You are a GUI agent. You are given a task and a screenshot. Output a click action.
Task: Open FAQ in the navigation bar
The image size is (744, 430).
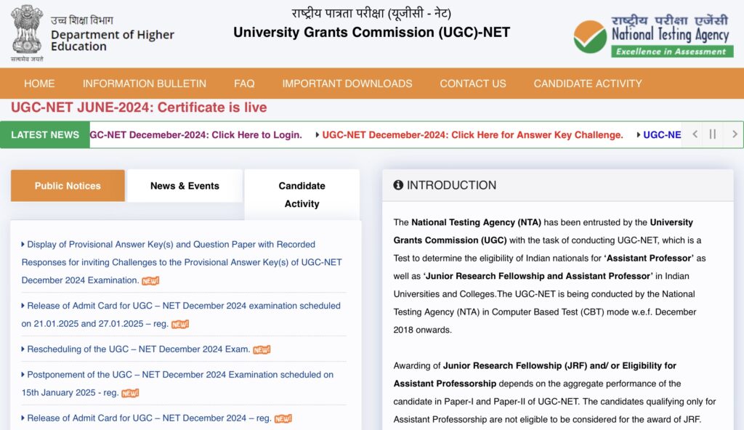[244, 84]
